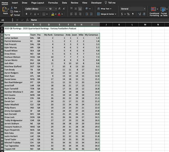Open Conditional Formatting
The image size is (169, 152).
154,11
